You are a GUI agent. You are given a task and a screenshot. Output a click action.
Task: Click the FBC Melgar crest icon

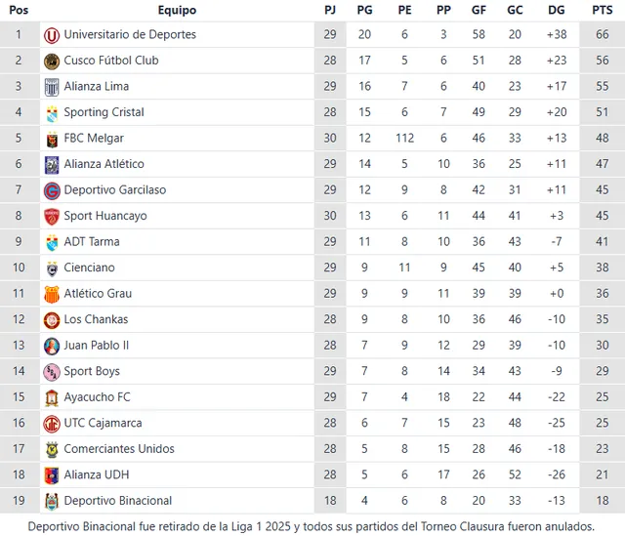pos(52,139)
